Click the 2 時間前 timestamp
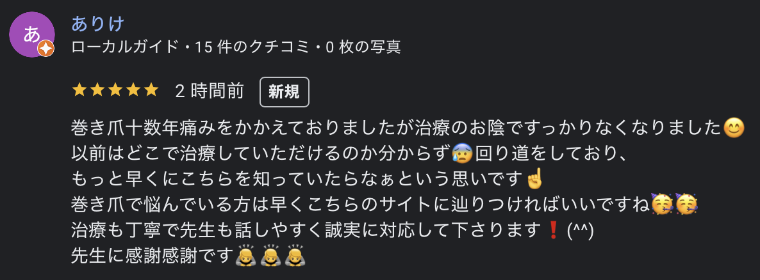The image size is (760, 280). (x=210, y=91)
